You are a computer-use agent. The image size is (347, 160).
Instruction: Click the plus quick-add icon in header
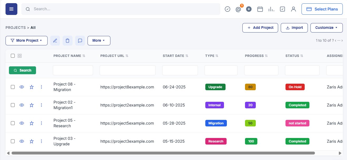249,9
